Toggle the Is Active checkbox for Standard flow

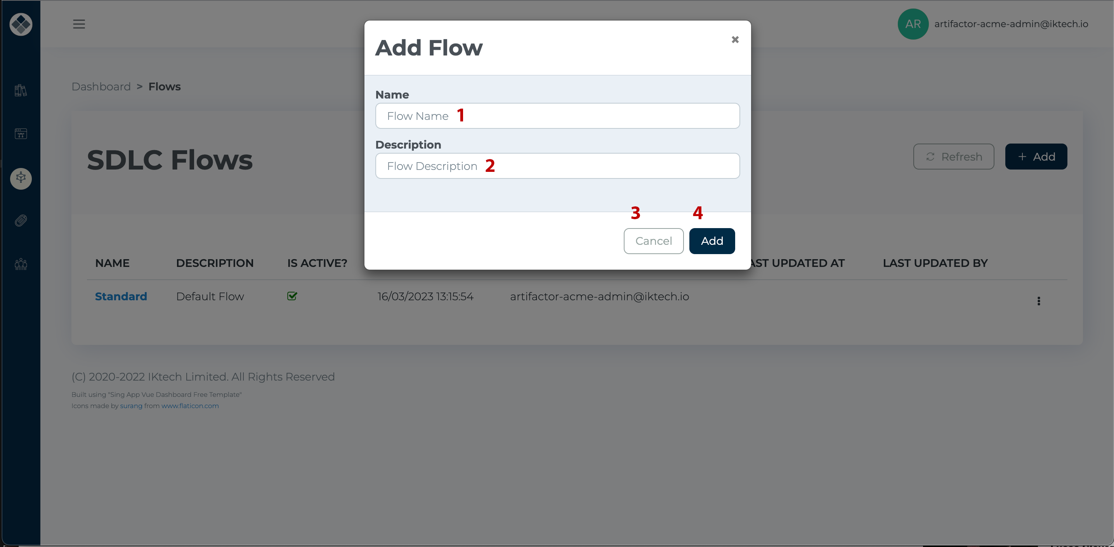tap(292, 296)
